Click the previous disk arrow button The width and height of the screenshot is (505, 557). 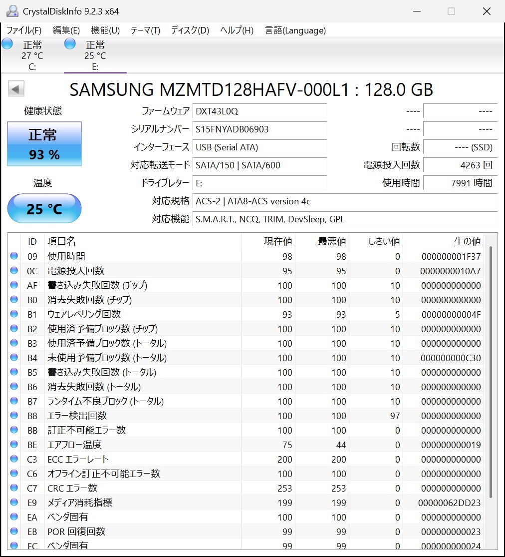tap(16, 89)
